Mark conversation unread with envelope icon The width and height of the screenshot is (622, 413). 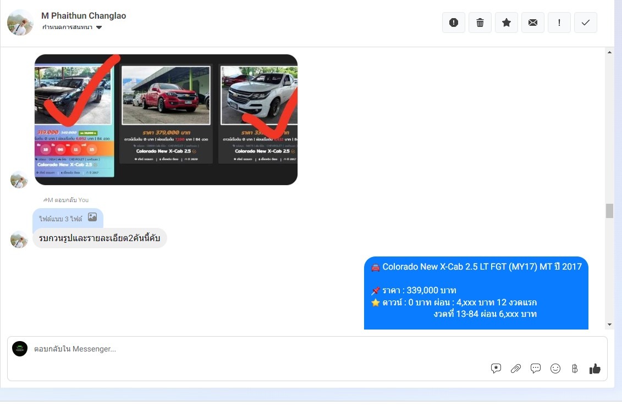(x=533, y=23)
